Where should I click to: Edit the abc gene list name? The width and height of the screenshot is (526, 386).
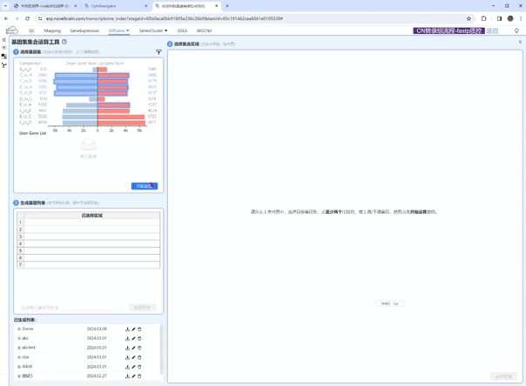pyautogui.click(x=133, y=338)
